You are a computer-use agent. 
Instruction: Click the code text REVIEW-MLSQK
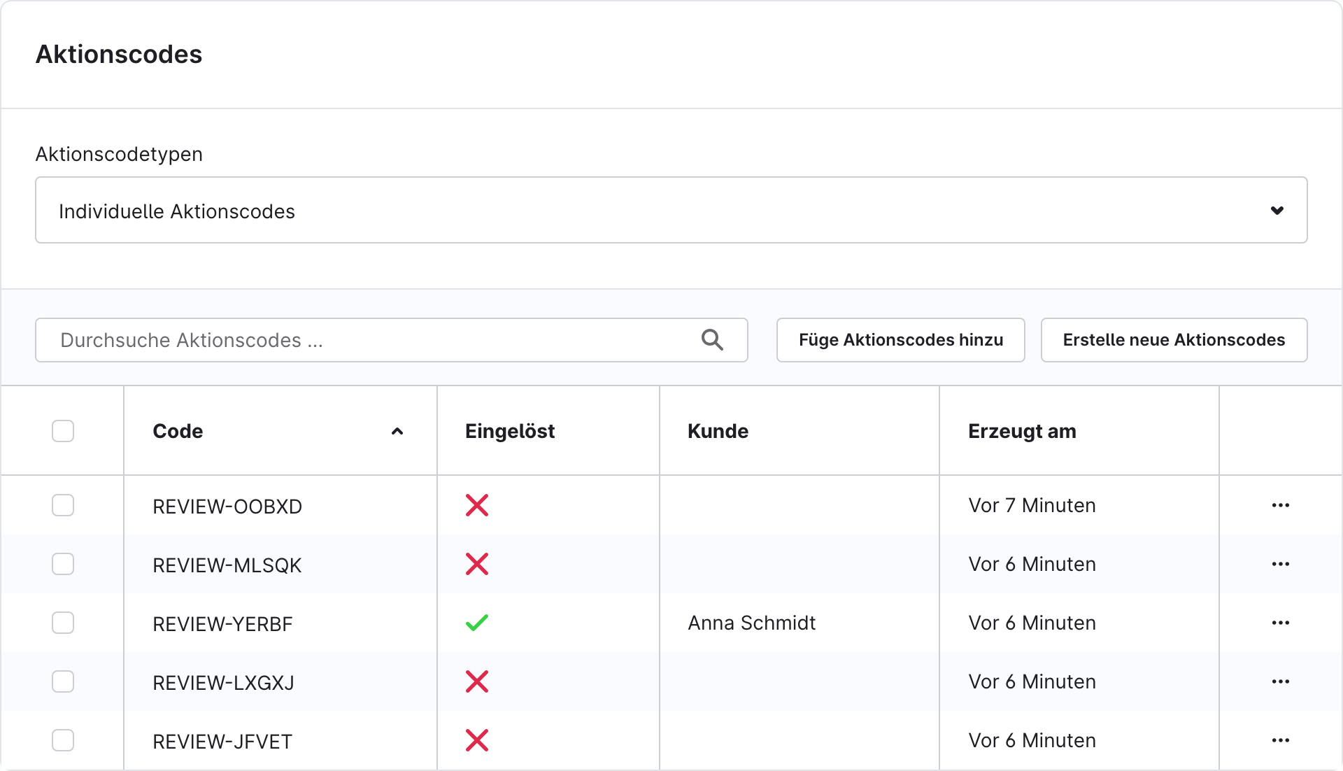point(227,565)
